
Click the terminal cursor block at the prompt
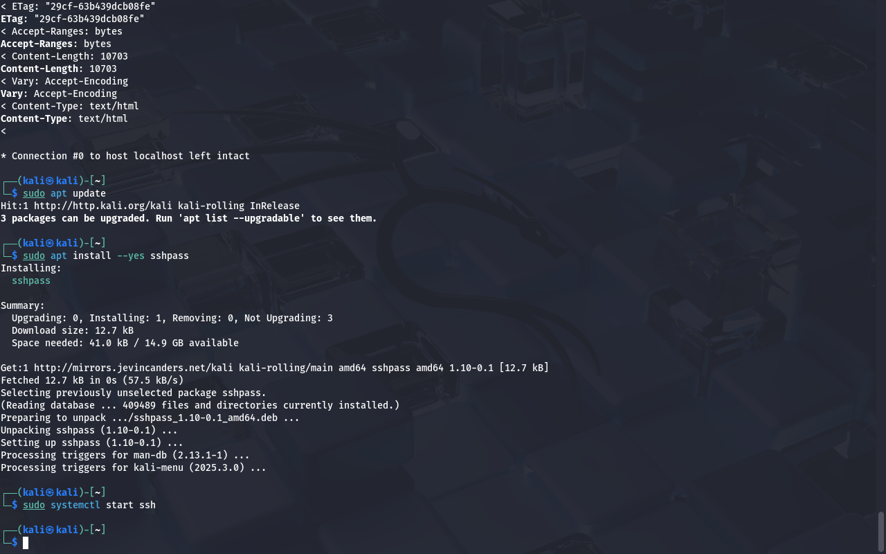coord(26,542)
